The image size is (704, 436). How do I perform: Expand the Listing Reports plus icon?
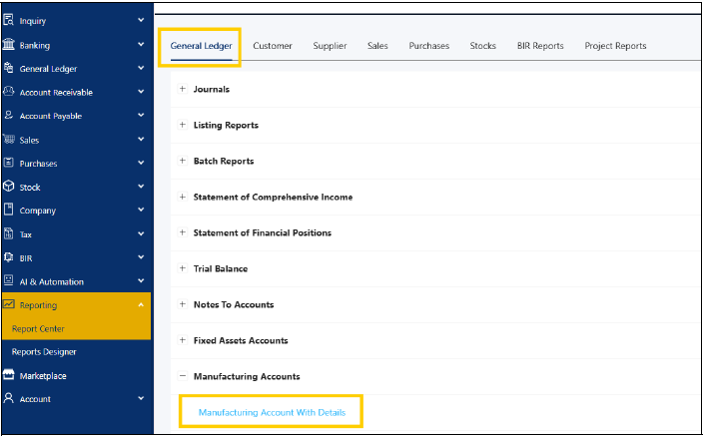pyautogui.click(x=183, y=125)
